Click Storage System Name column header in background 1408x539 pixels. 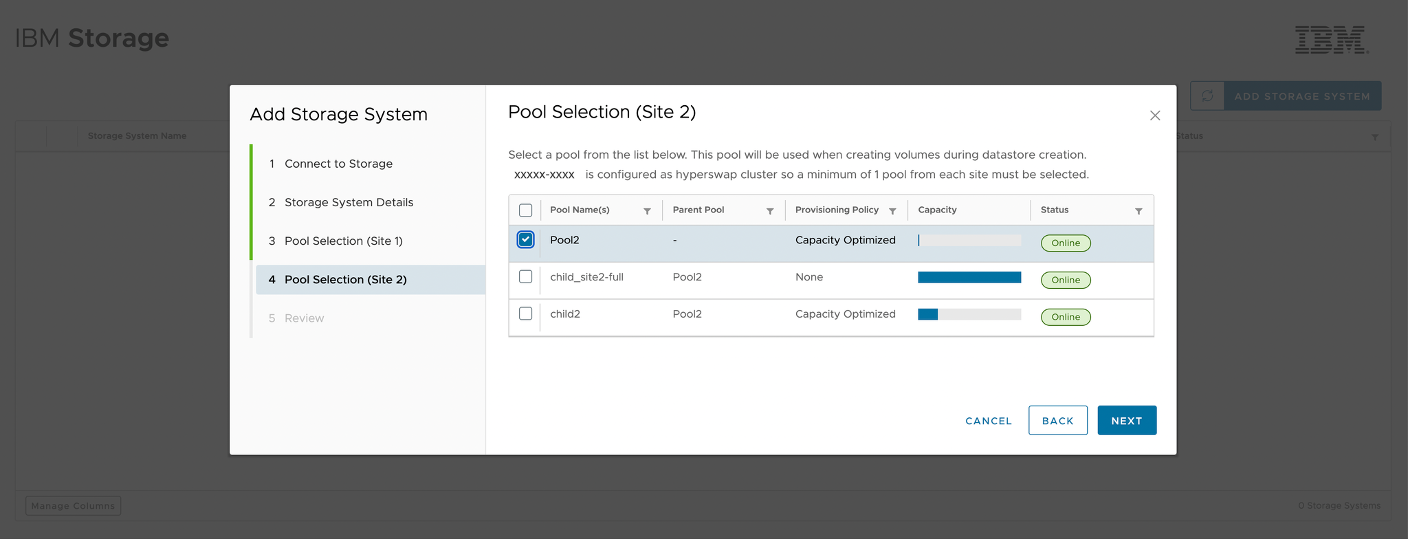coord(137,136)
